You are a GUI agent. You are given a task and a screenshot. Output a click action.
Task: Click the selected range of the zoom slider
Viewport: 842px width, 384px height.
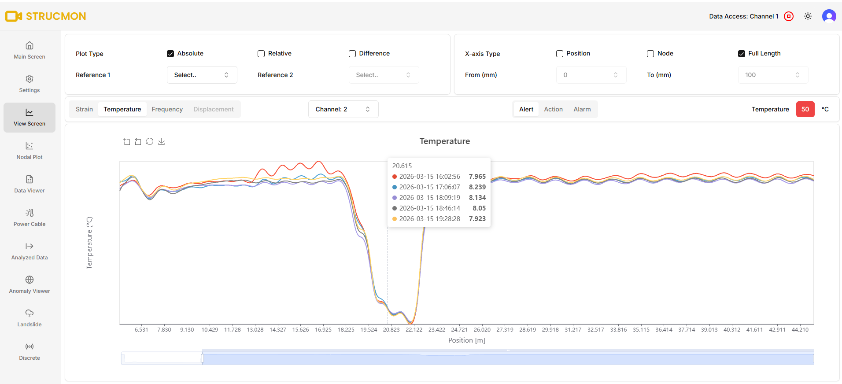pos(508,358)
